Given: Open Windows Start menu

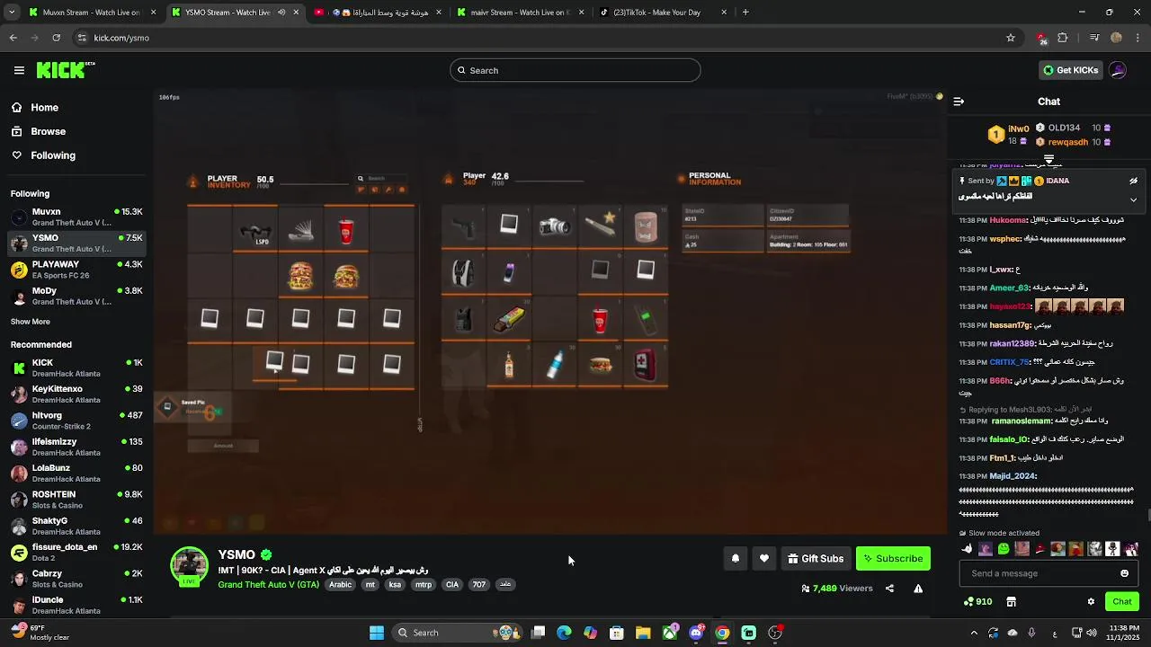Looking at the screenshot, I should [377, 633].
